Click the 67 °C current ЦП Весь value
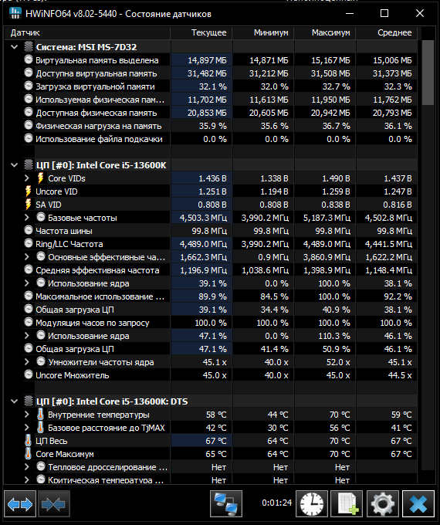Screen dimensions: 440x525 tap(216, 441)
